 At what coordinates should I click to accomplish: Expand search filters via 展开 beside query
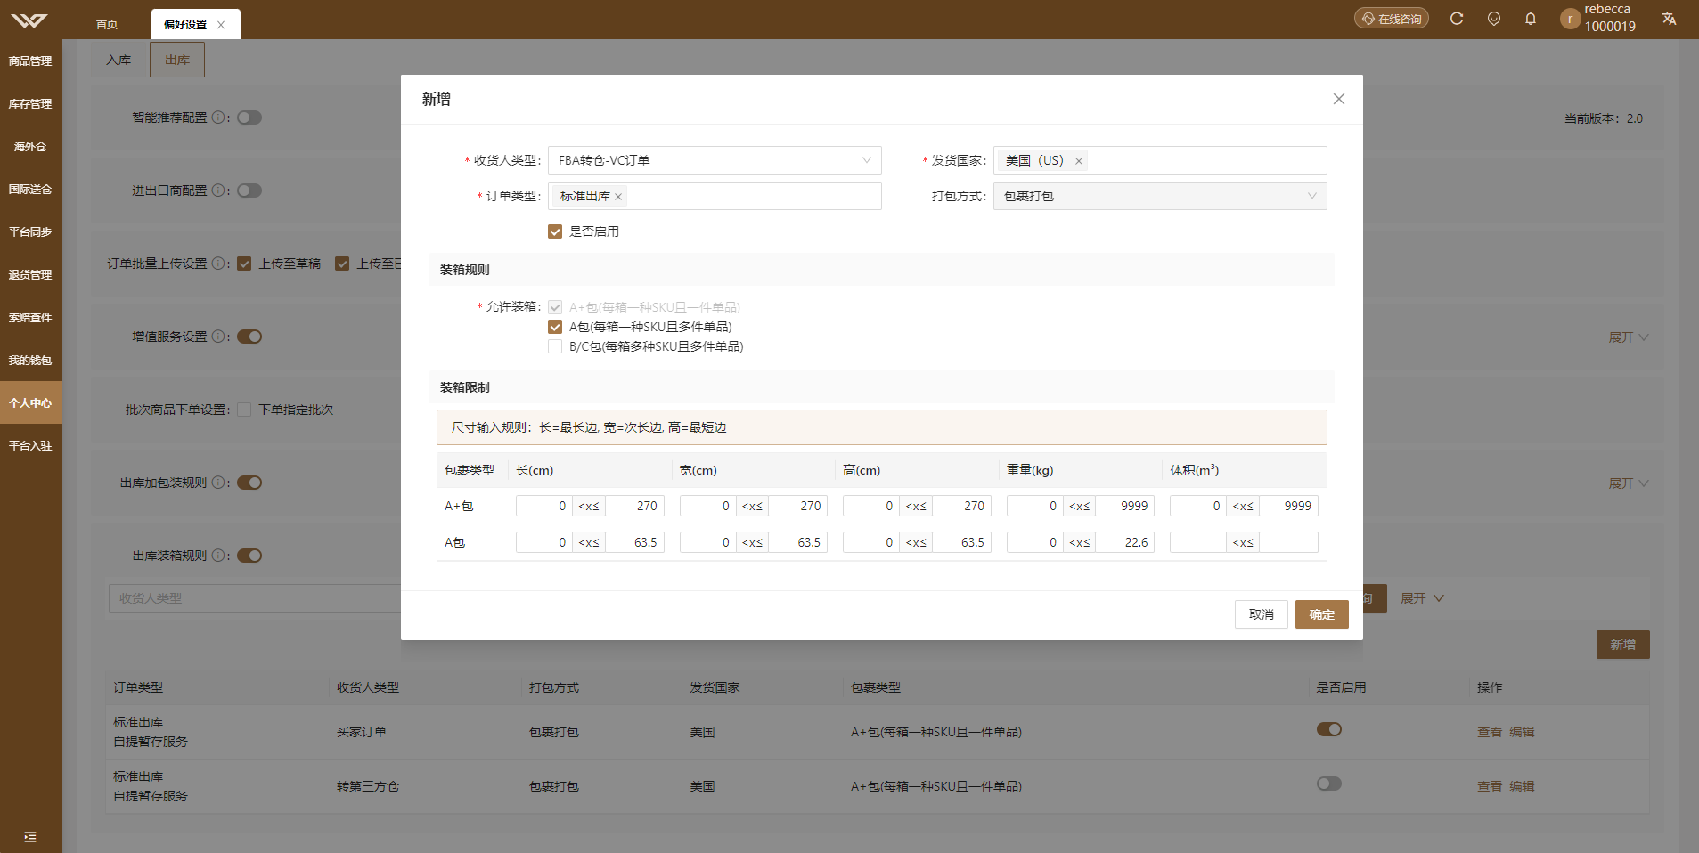(1422, 598)
